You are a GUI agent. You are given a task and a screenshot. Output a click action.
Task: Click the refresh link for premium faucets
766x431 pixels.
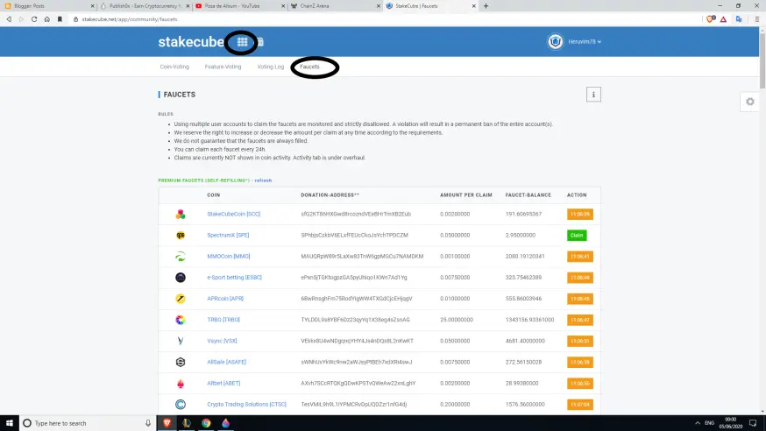pos(263,180)
